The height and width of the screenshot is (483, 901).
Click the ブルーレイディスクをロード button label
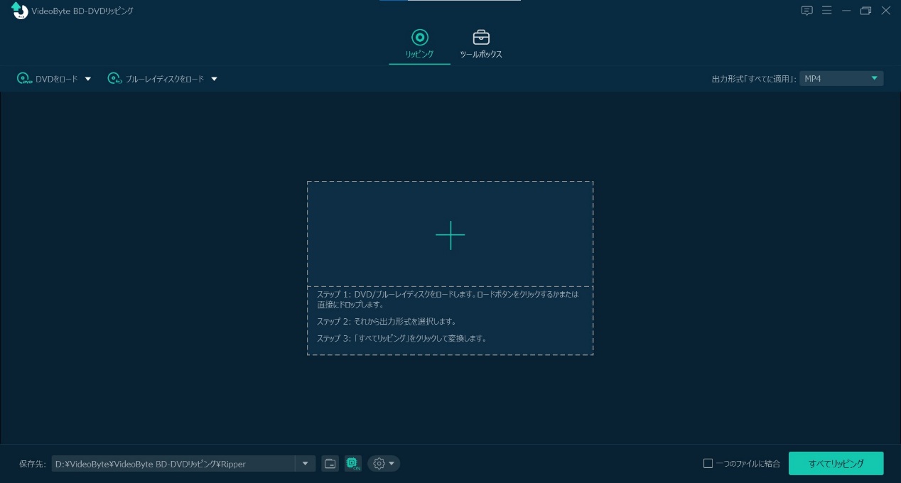(x=165, y=79)
